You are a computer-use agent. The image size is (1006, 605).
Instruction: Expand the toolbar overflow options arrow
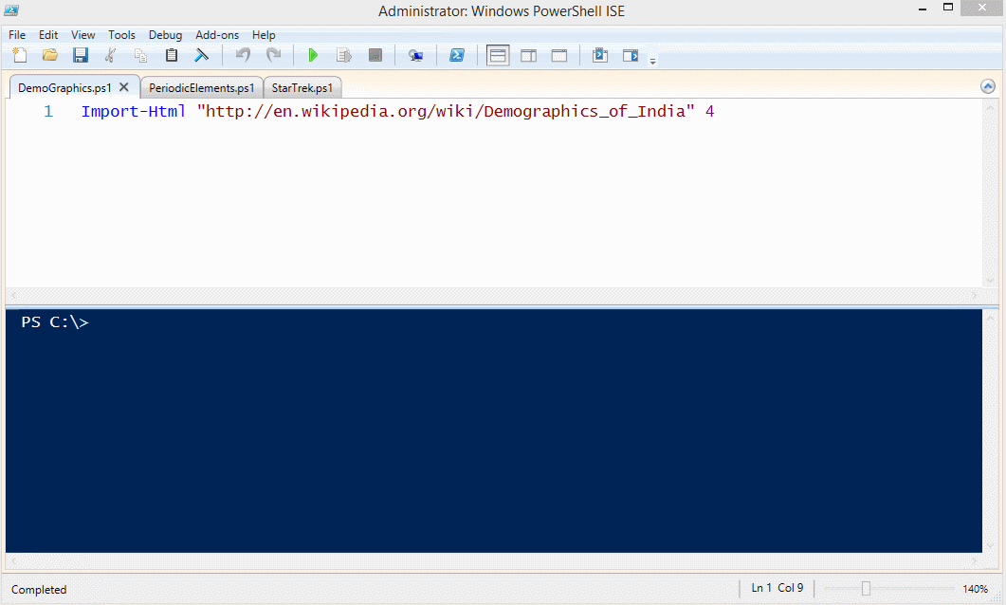point(652,61)
